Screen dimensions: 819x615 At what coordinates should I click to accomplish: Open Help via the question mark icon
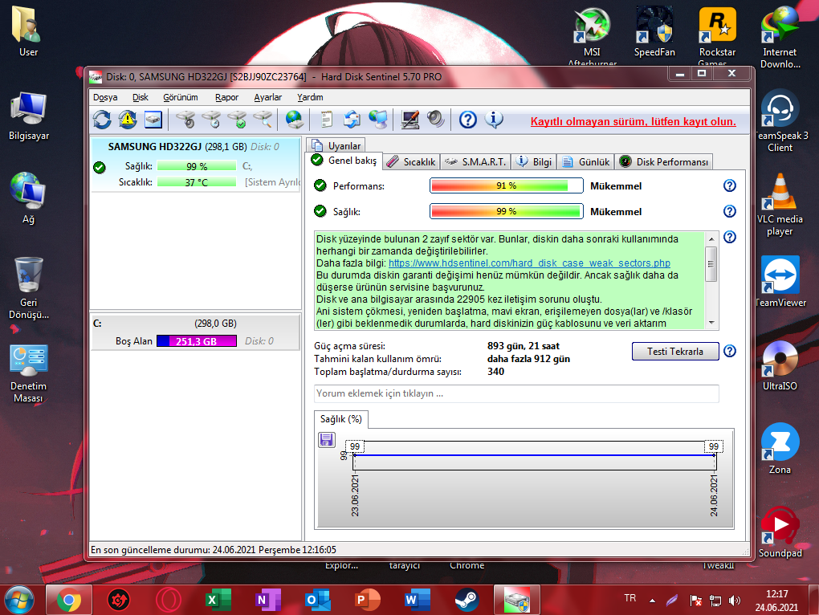pos(467,119)
